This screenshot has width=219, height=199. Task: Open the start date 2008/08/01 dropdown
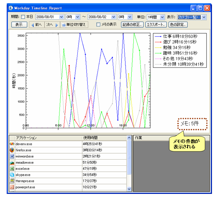pos(61,17)
